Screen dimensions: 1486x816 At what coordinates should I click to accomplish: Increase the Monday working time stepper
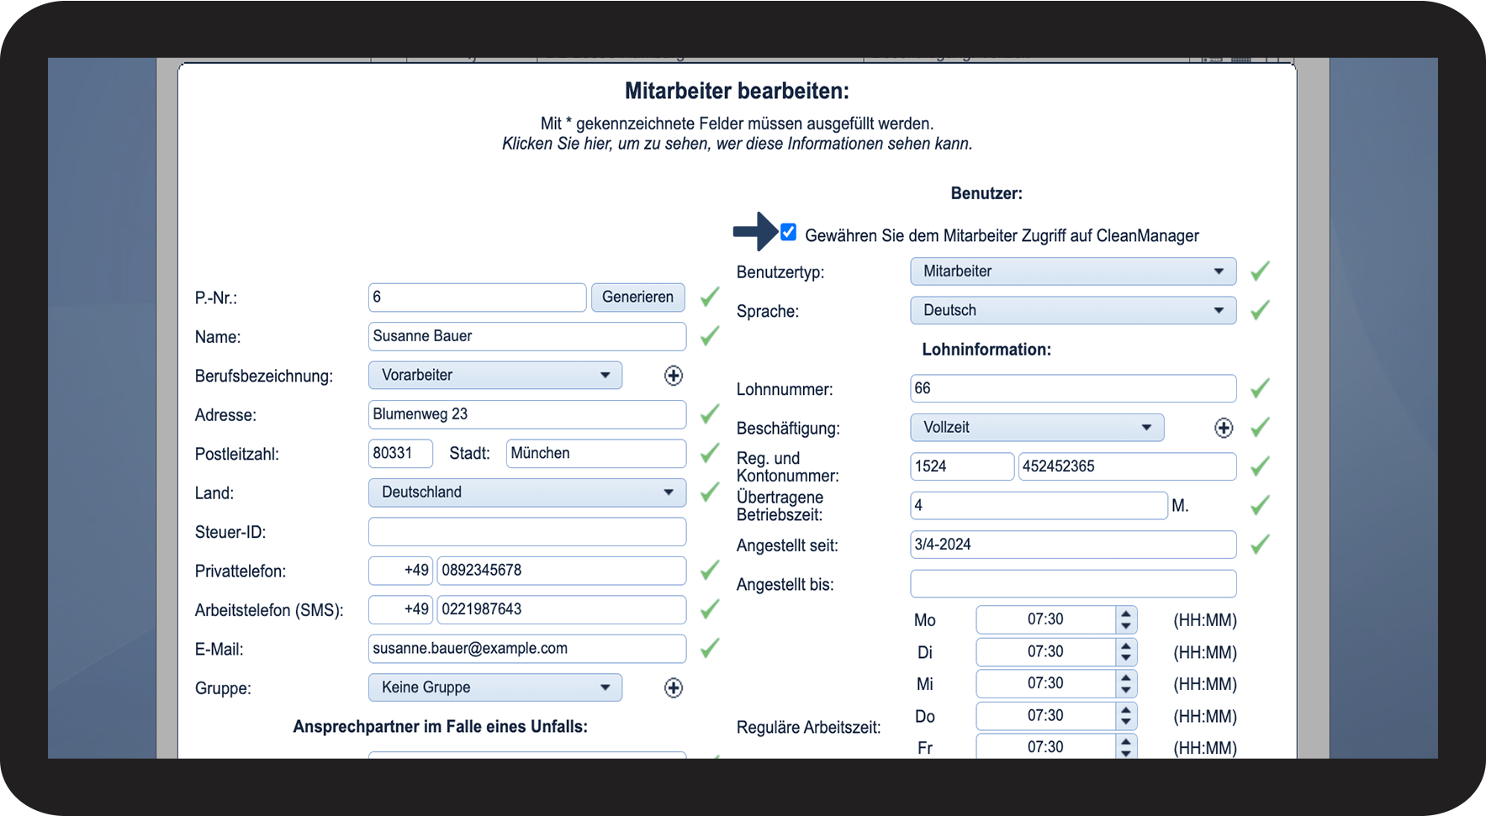(1126, 614)
